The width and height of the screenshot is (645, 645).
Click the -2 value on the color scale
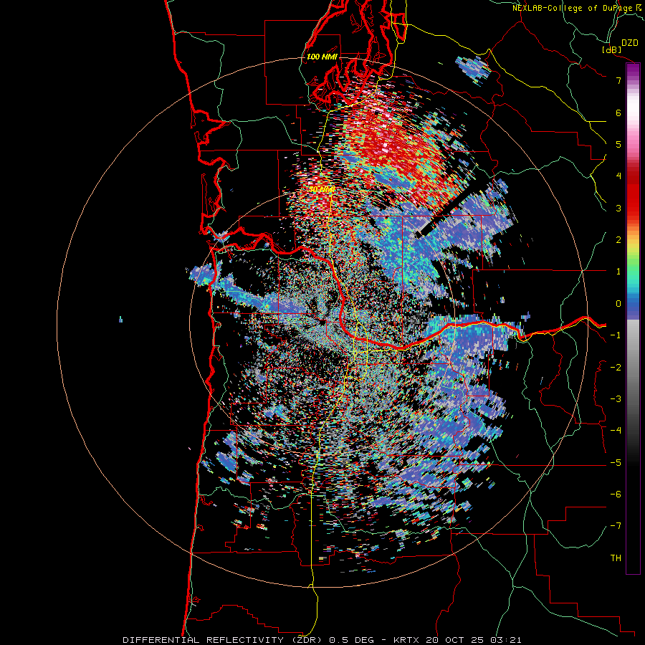tap(616, 368)
